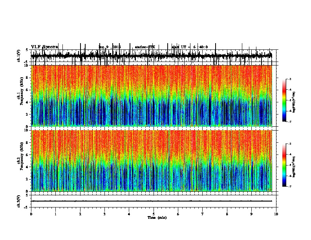Image resolution: width=311 pixels, height=240 pixels.
Task: Select the "station=ITK" header label
Action: [x=145, y=47]
